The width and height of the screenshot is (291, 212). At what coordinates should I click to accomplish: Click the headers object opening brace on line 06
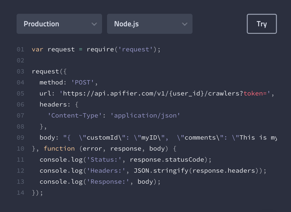pos(77,104)
